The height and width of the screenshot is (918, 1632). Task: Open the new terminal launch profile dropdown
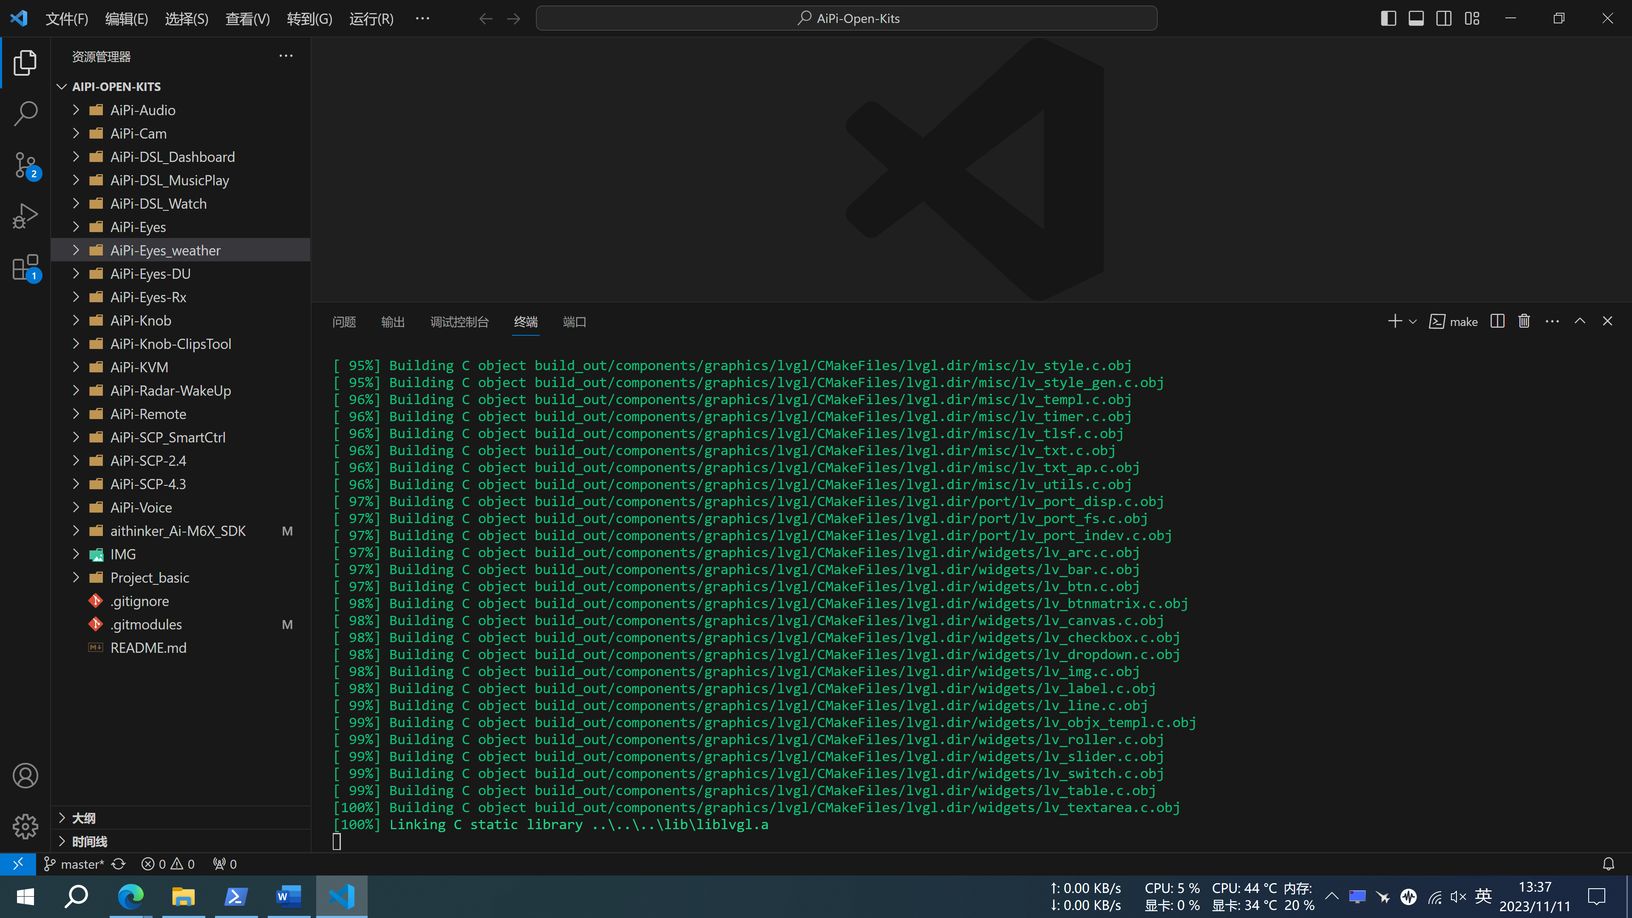pos(1412,322)
